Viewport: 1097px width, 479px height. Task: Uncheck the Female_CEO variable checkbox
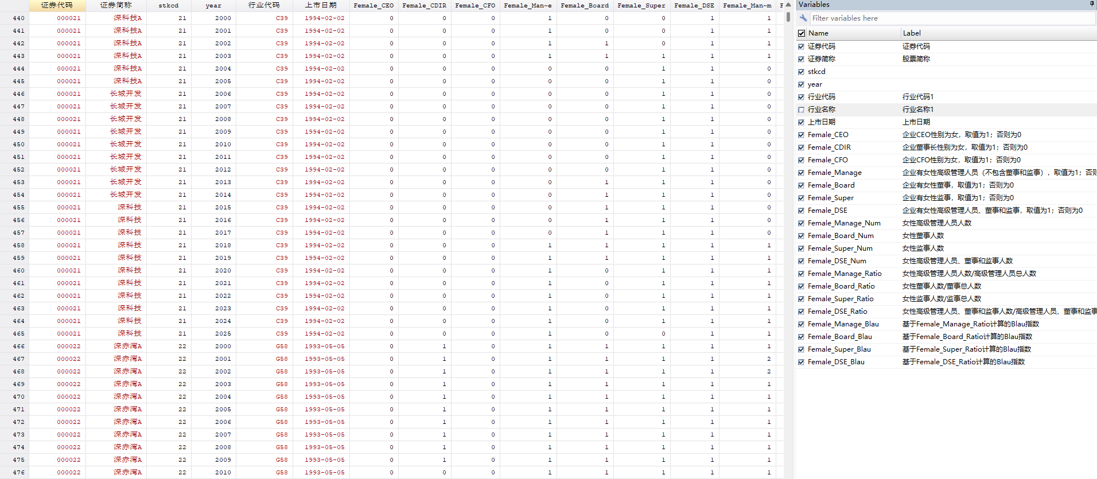(802, 135)
